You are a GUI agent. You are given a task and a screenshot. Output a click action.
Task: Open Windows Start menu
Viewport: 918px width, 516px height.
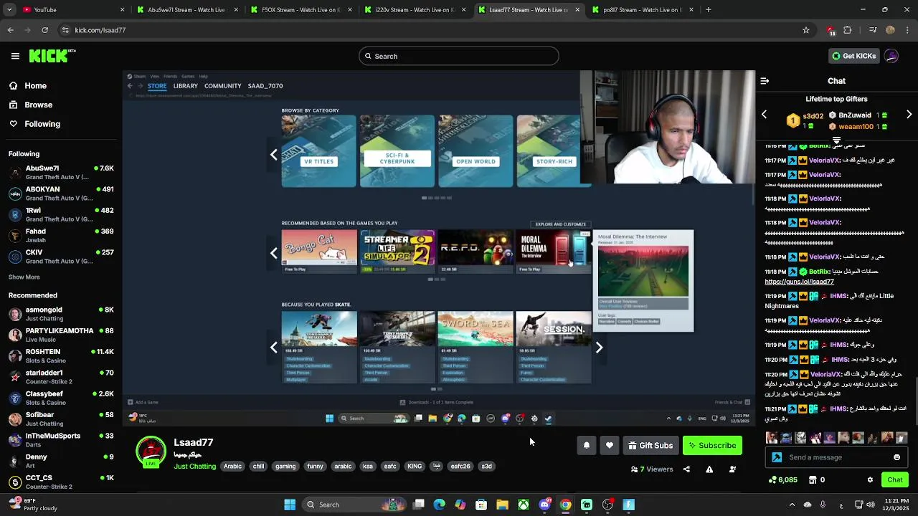point(290,505)
